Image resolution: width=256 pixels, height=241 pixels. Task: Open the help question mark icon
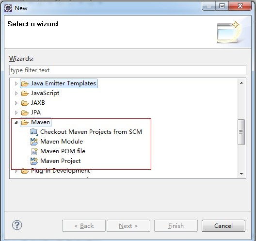(17, 225)
